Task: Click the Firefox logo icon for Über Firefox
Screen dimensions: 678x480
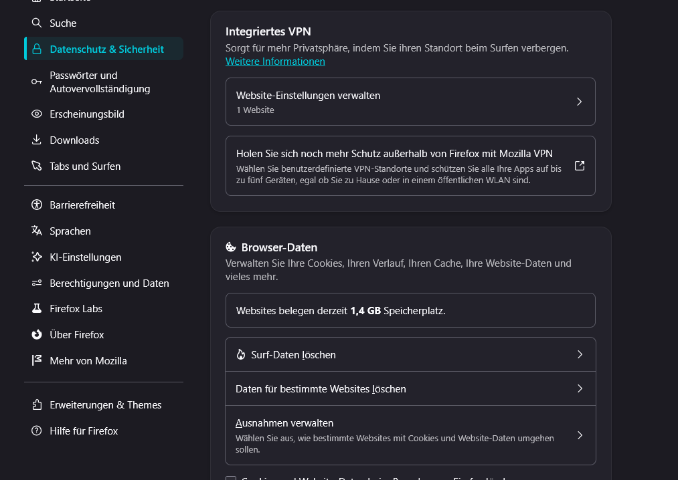Action: click(37, 334)
